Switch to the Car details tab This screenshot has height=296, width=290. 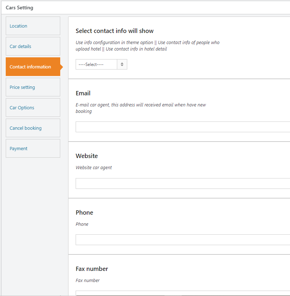click(x=33, y=46)
